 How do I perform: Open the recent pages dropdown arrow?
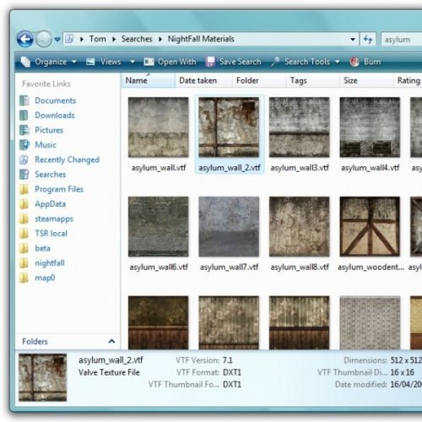coord(57,40)
